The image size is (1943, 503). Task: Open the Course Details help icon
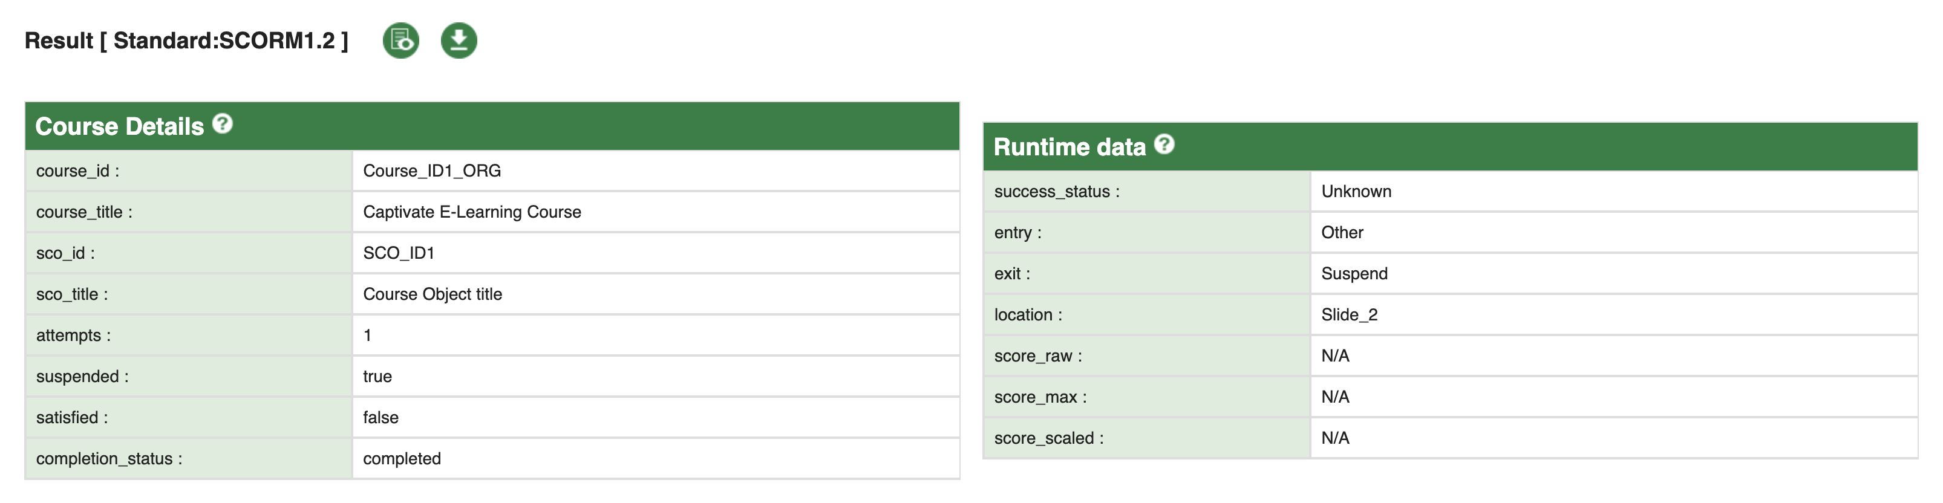click(223, 124)
